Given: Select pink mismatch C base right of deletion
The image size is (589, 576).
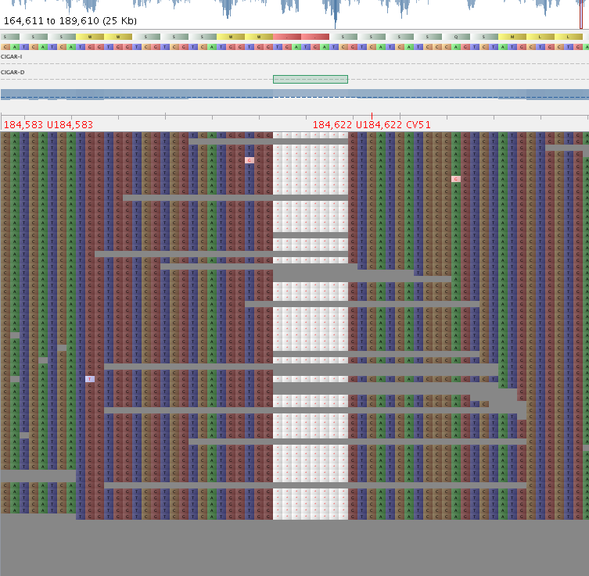Looking at the screenshot, I should coord(456,179).
